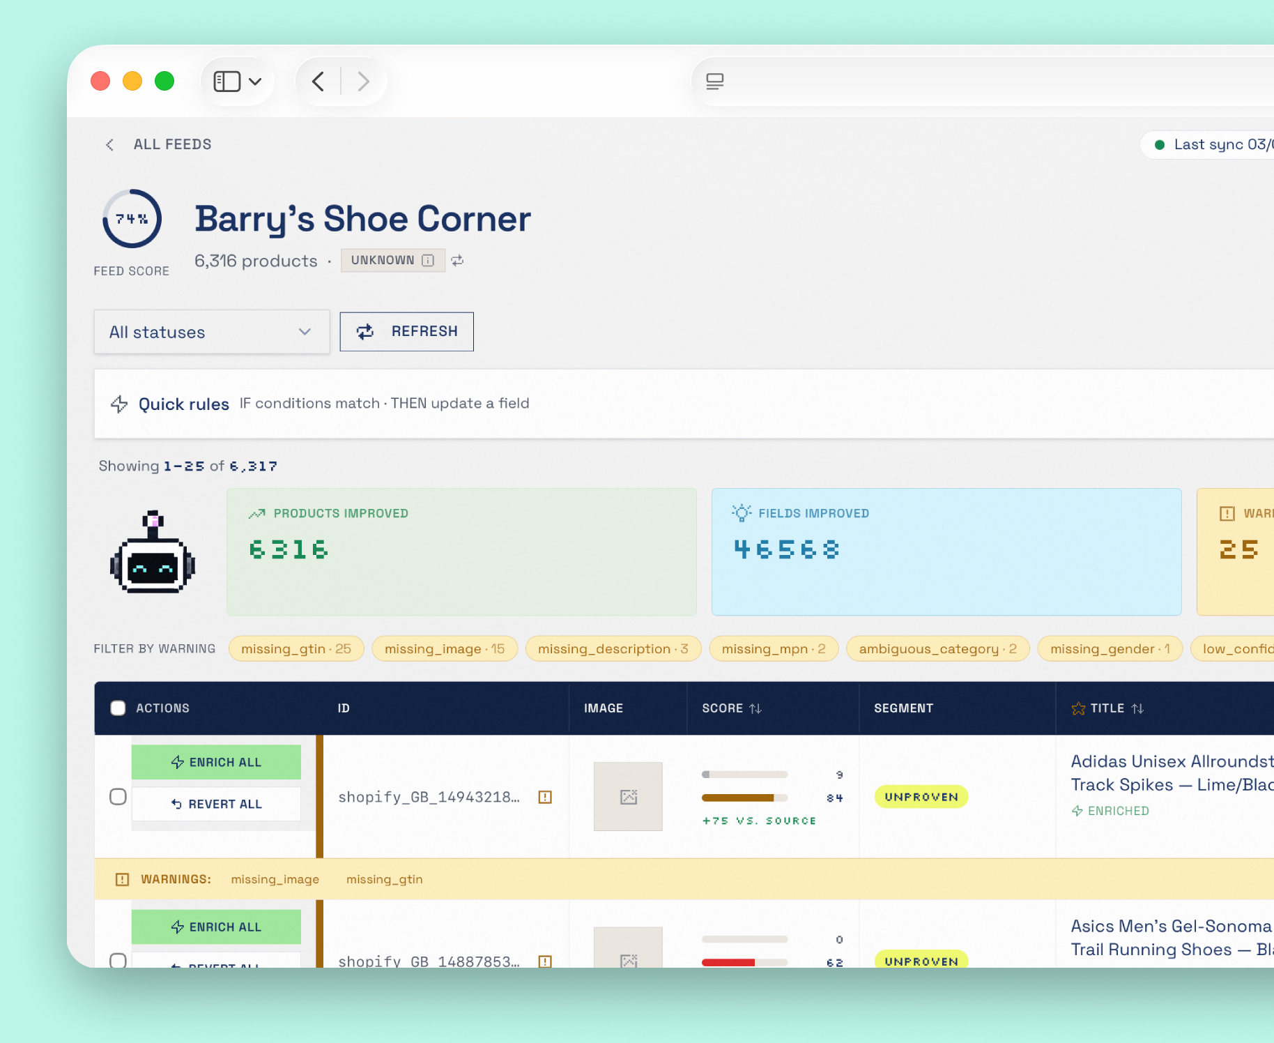
Task: Click REVERT ALL for the Adidas row
Action: coord(216,804)
